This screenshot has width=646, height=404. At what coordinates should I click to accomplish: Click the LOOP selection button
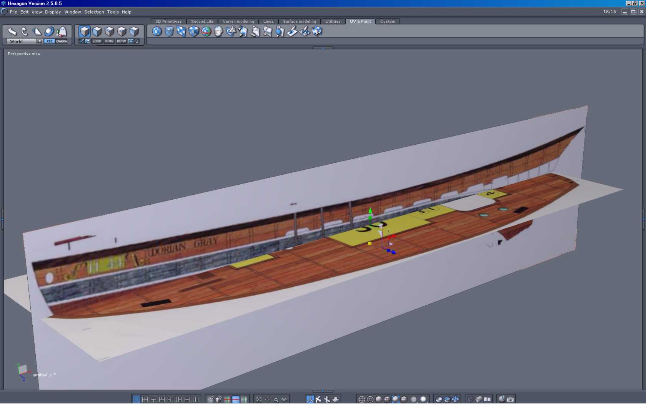pyautogui.click(x=97, y=41)
